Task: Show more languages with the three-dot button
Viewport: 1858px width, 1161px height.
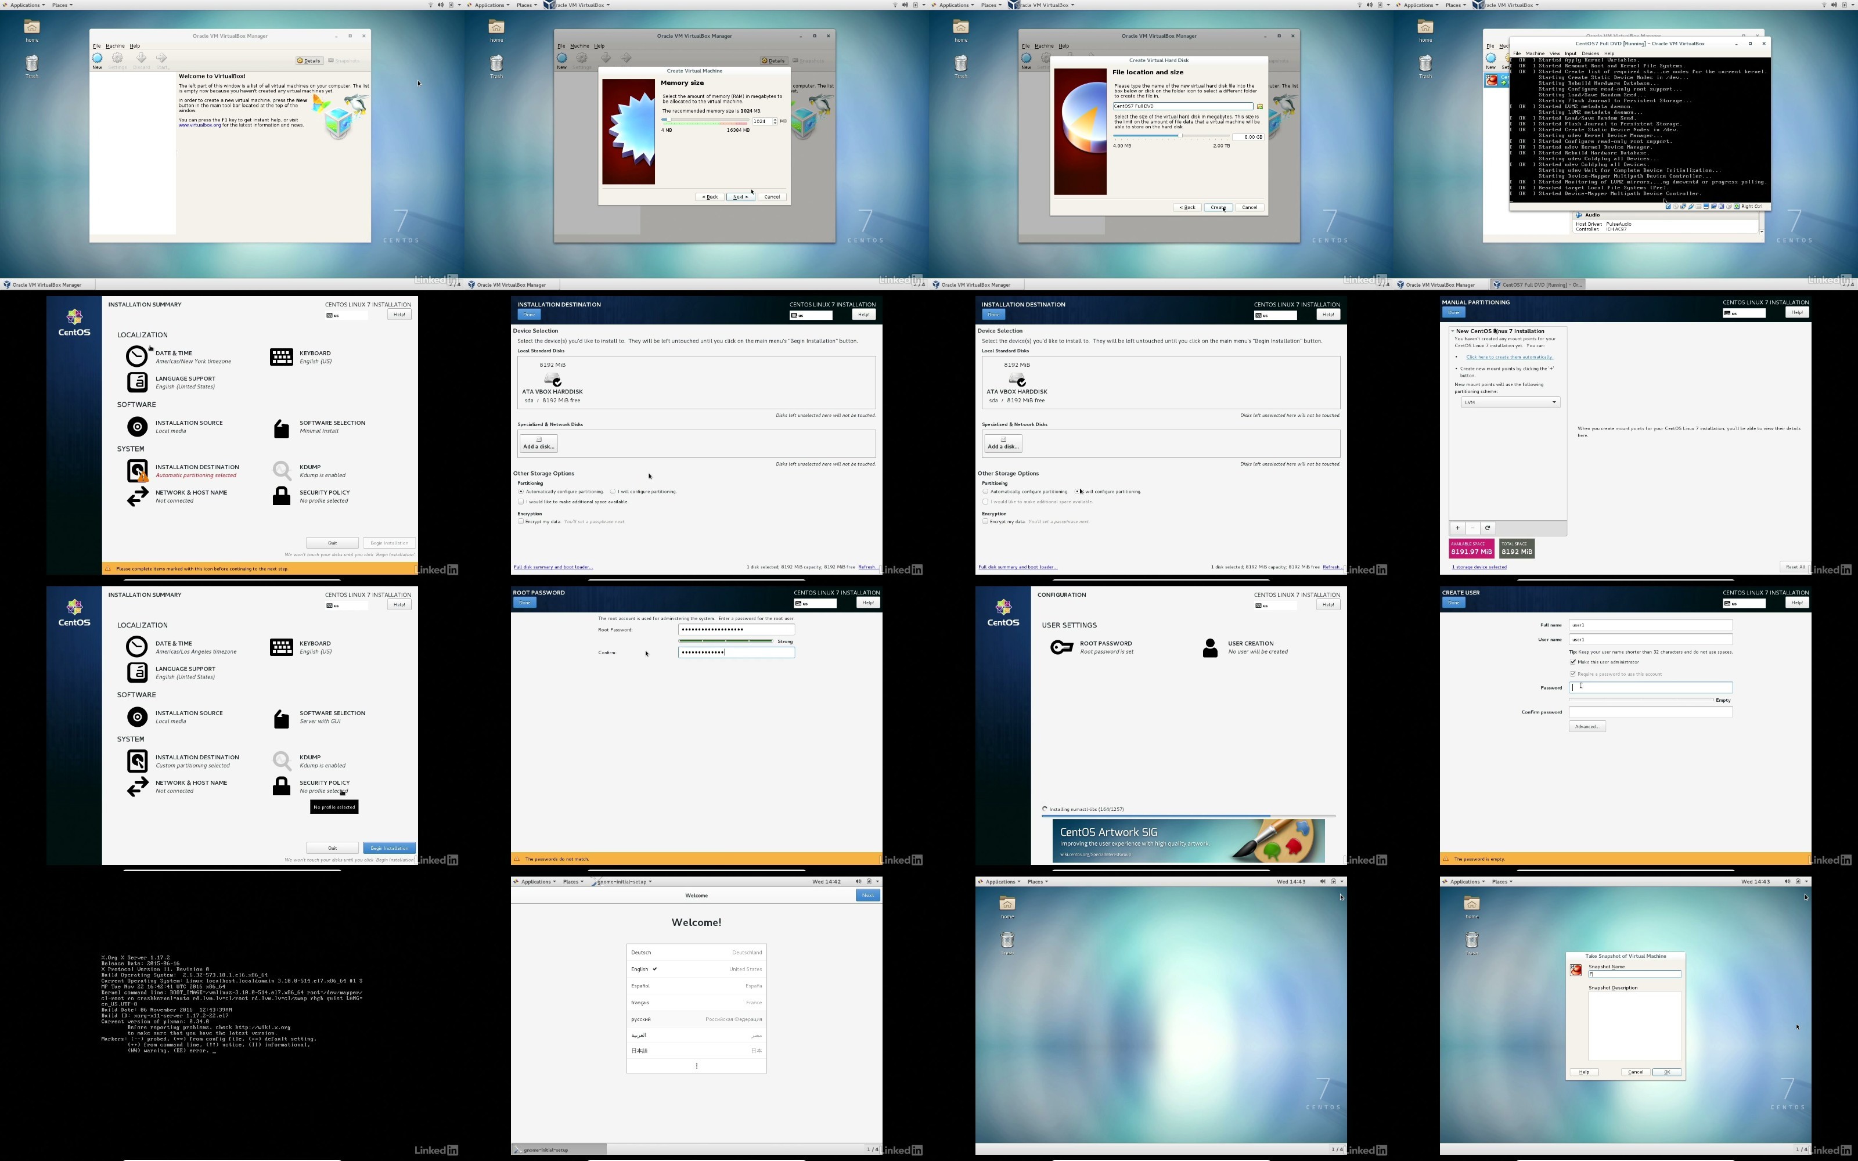Action: [696, 1066]
